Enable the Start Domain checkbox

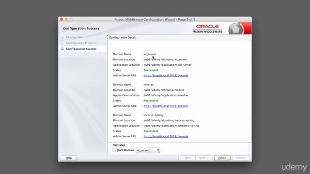(114, 150)
